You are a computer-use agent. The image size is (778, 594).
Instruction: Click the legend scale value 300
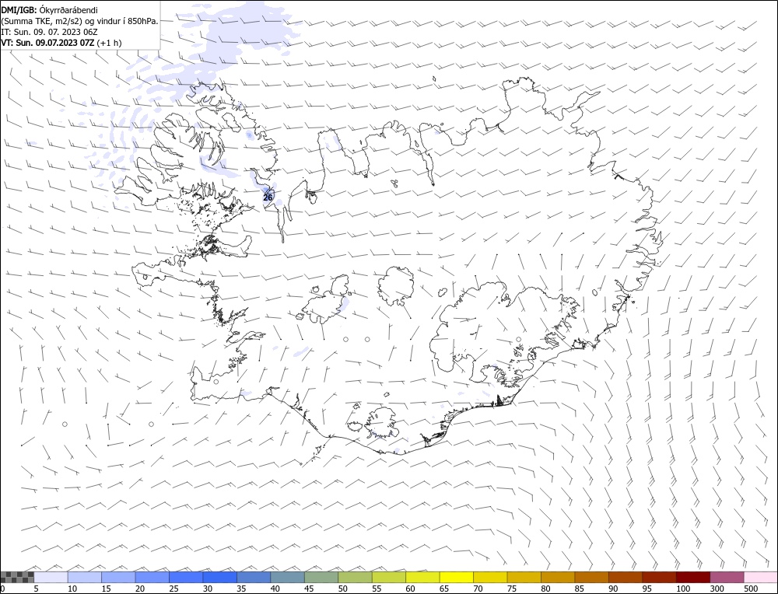[717, 589]
